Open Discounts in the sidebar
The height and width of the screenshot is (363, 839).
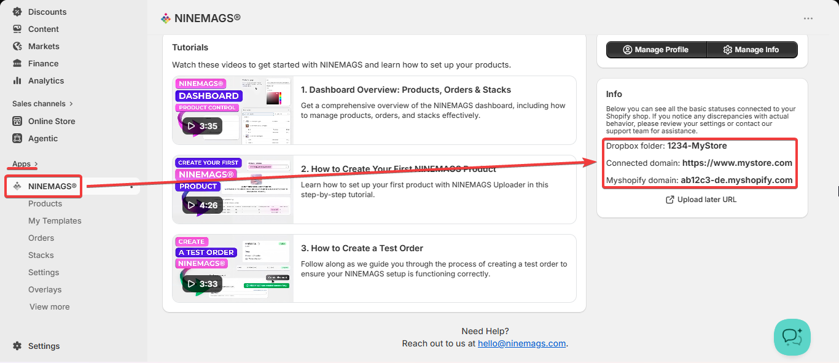tap(47, 12)
